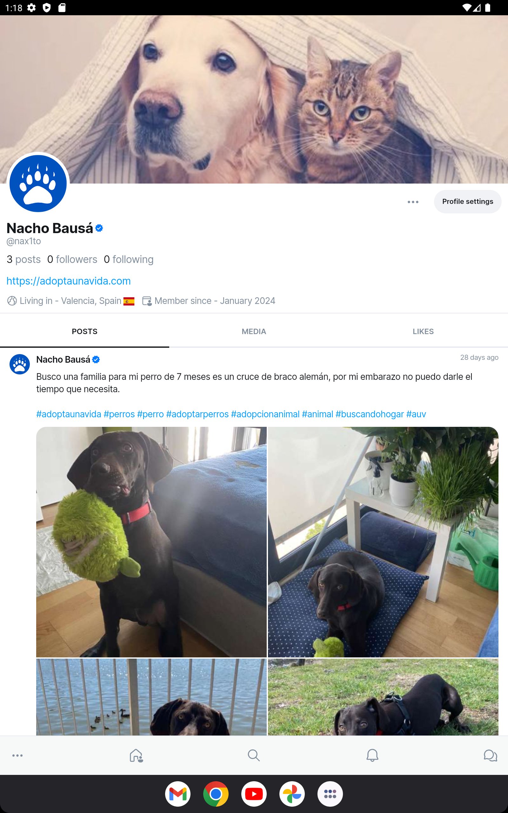Open the home feed icon in bottom bar
This screenshot has height=813, width=508.
tap(136, 756)
